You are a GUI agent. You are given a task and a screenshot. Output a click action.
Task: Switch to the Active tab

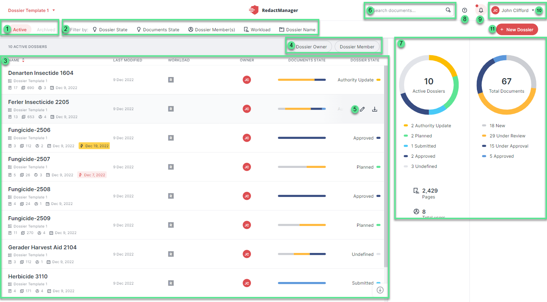click(x=20, y=30)
